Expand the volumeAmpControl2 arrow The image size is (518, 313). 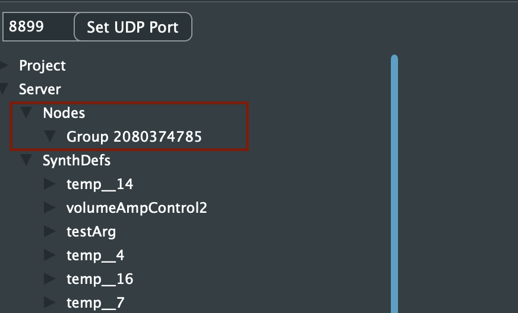tap(50, 208)
